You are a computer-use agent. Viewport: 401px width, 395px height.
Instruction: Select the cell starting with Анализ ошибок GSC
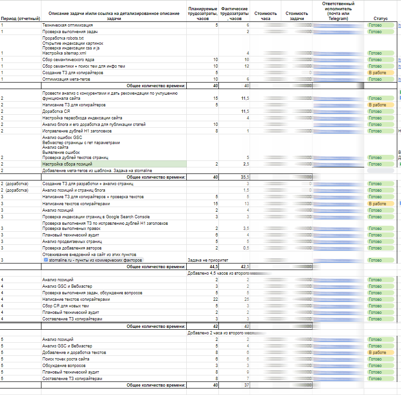(x=114, y=147)
